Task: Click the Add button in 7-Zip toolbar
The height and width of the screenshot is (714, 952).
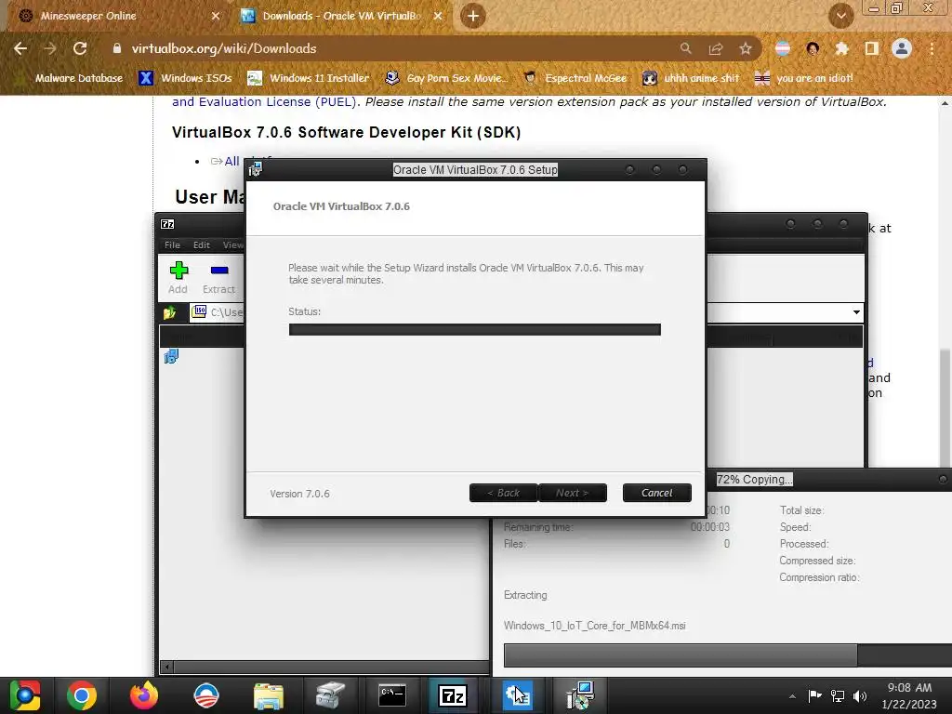Action: (178, 277)
